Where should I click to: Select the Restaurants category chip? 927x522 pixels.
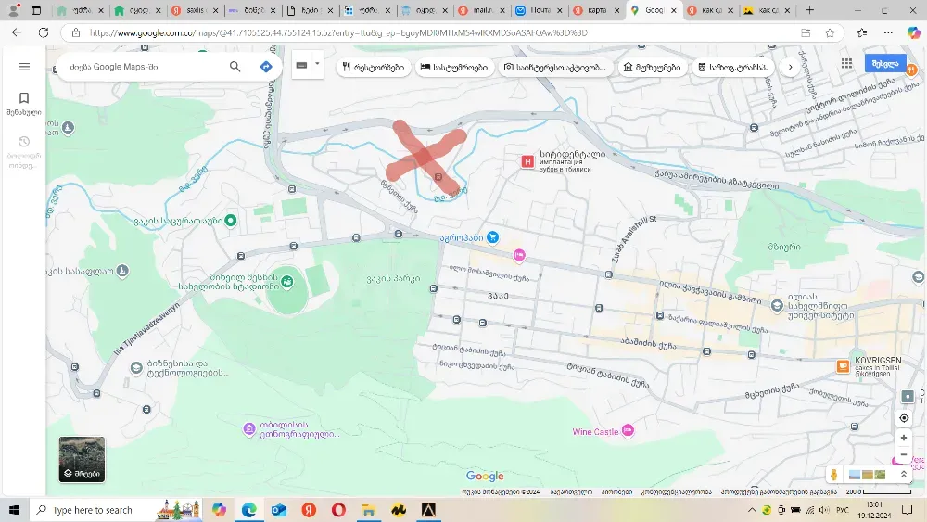[374, 68]
